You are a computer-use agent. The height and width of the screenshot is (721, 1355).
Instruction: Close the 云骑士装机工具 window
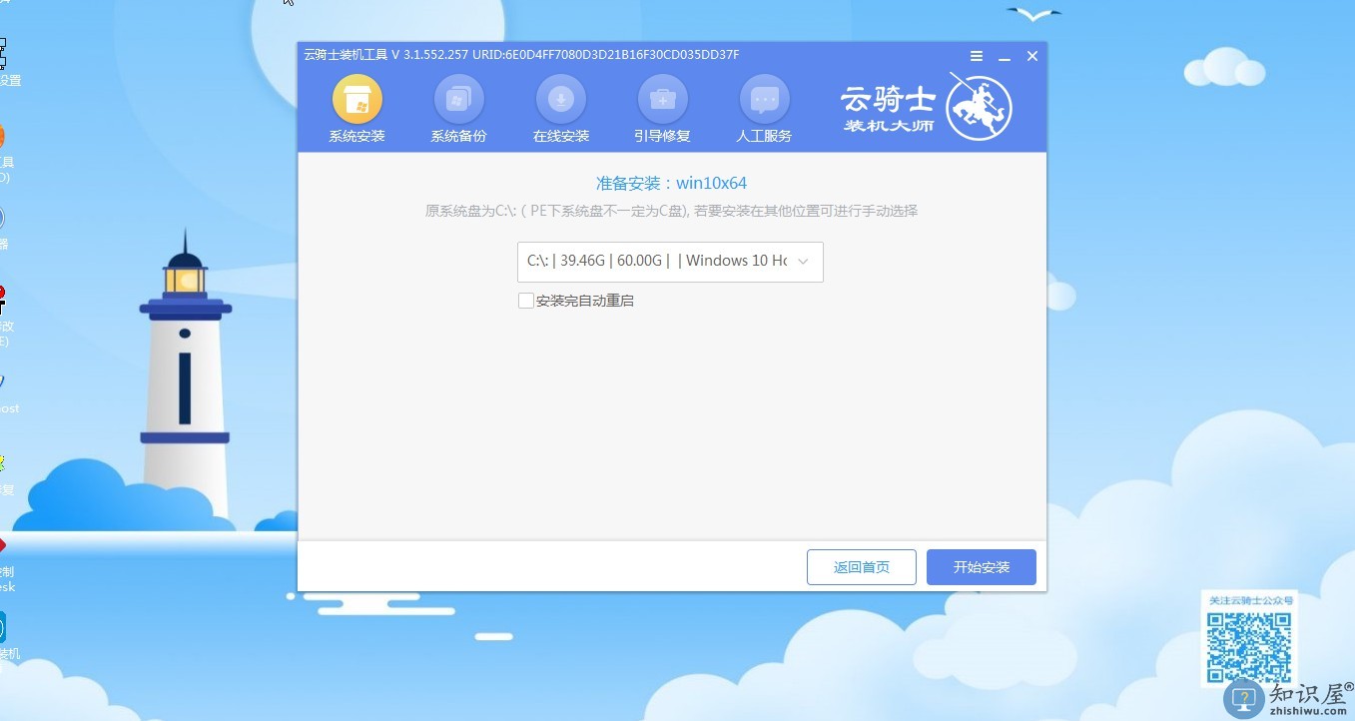pos(1032,56)
